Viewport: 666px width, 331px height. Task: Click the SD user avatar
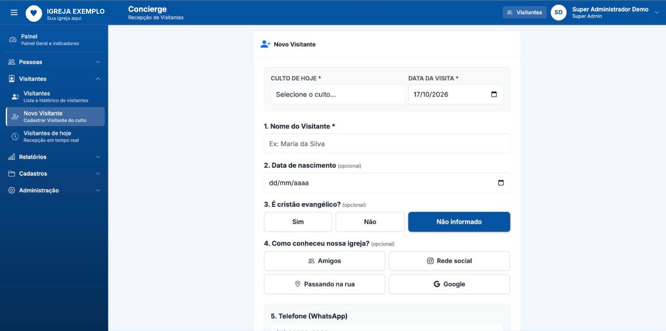pyautogui.click(x=558, y=12)
